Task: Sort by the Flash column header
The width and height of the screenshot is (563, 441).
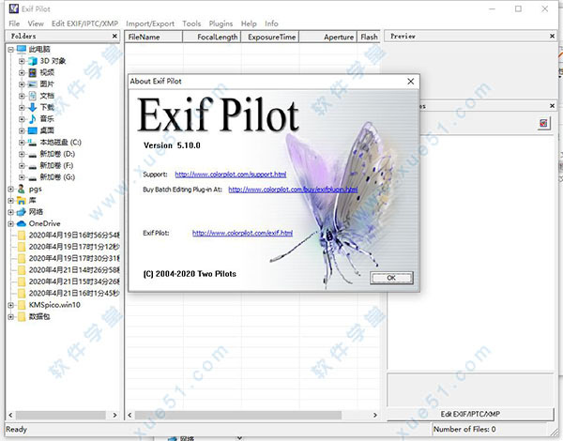Action: click(369, 37)
